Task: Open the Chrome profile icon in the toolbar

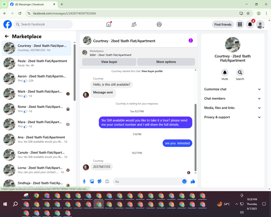Action: click(259, 13)
